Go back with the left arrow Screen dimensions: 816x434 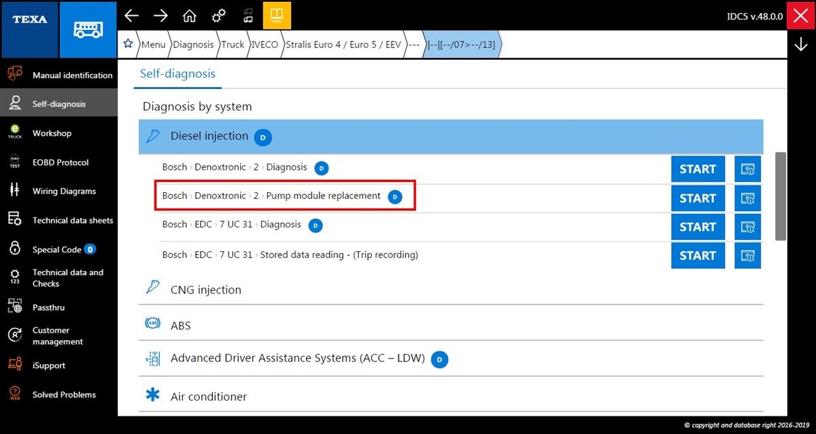(132, 16)
